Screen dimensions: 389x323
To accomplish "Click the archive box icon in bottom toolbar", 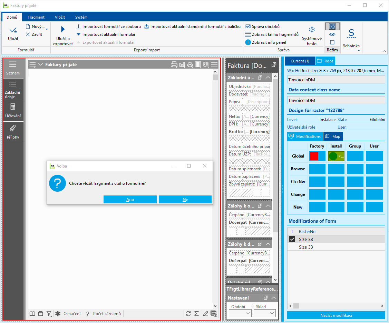I will pyautogui.click(x=40, y=314).
